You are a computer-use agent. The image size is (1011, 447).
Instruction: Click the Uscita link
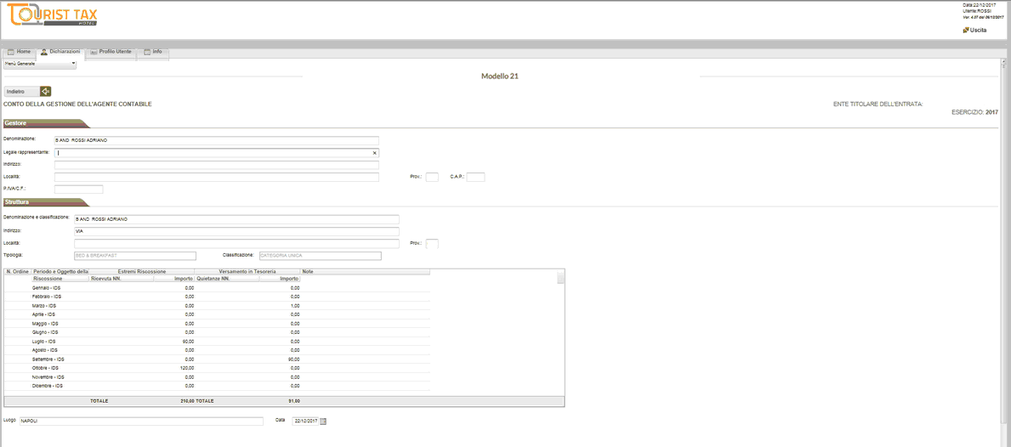pos(978,31)
